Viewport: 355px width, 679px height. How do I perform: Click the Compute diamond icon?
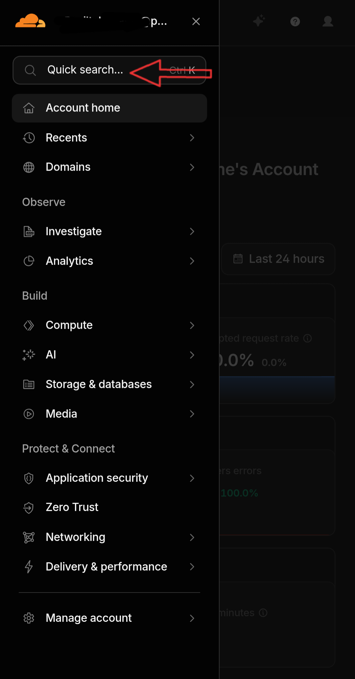pyautogui.click(x=29, y=325)
